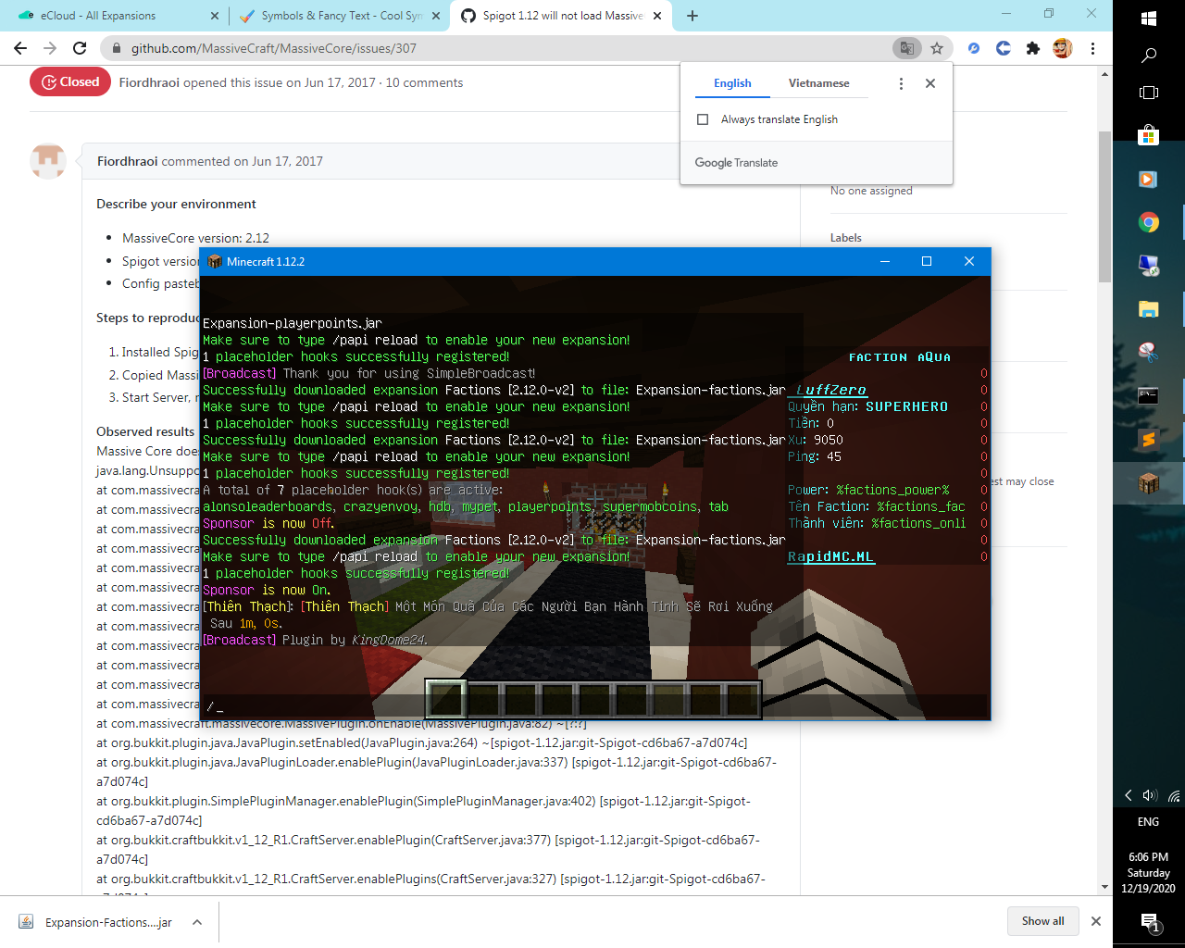Click the Minecraft window title icon
This screenshot has height=948, width=1185.
pyautogui.click(x=215, y=262)
